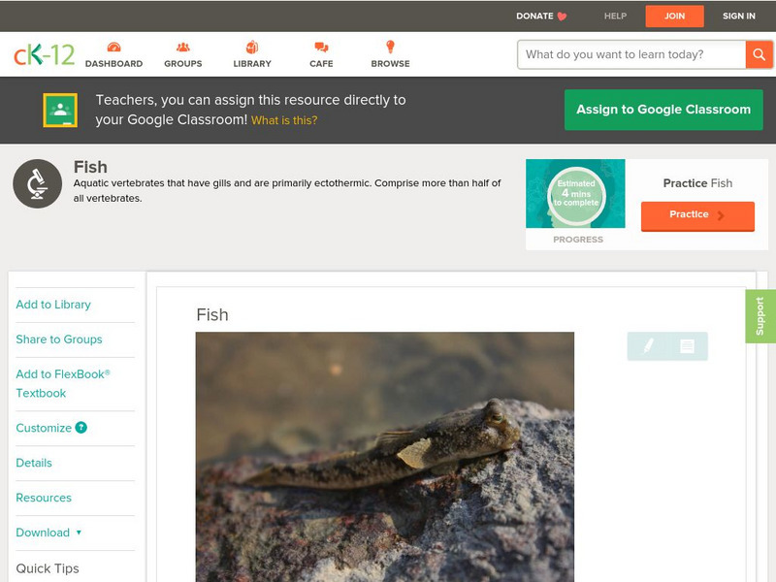Click the search input field

[630, 54]
